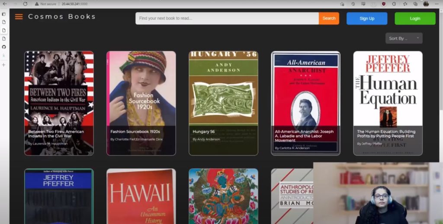
Task: Click the tab actions icon atop sidebar
Action: tap(4, 14)
